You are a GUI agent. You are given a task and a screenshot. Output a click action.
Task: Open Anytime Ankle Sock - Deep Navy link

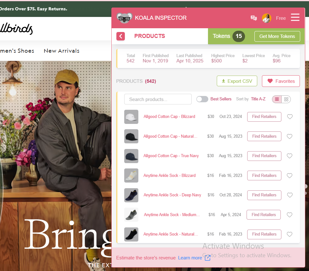(172, 195)
